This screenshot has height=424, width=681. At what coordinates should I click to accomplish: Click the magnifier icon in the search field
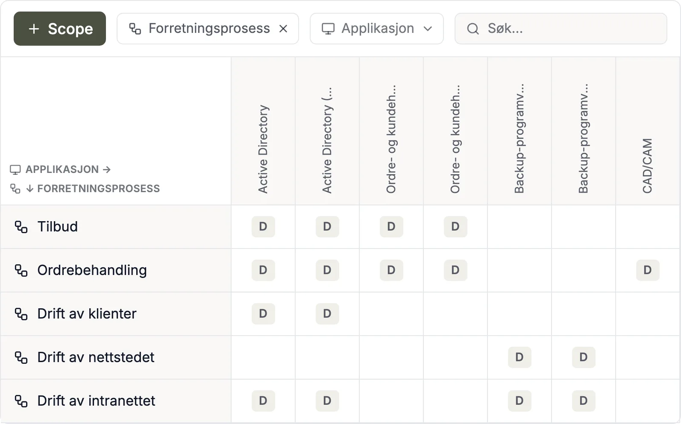coord(473,29)
